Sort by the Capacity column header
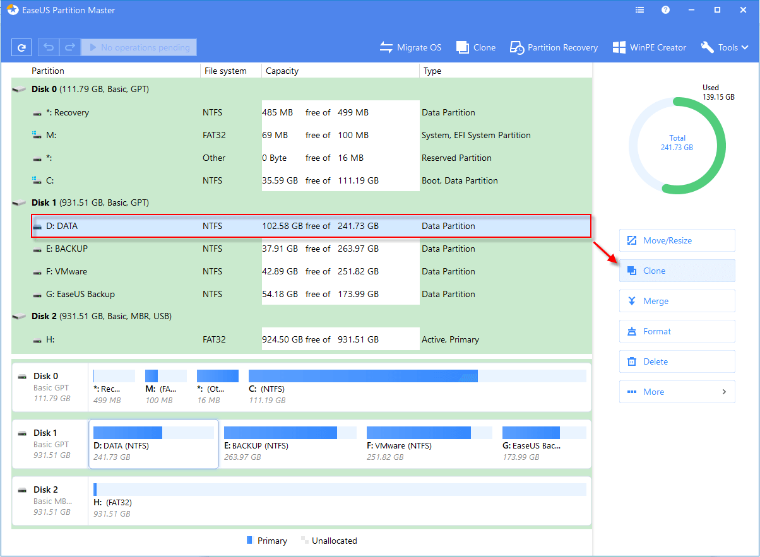The height and width of the screenshot is (557, 760). (282, 71)
